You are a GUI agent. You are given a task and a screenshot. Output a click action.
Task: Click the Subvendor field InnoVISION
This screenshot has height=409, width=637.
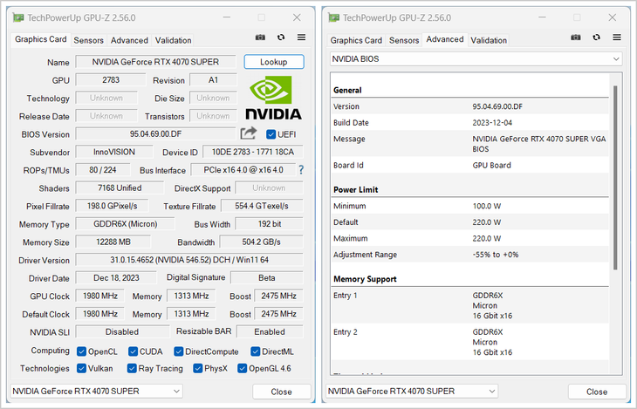(114, 152)
